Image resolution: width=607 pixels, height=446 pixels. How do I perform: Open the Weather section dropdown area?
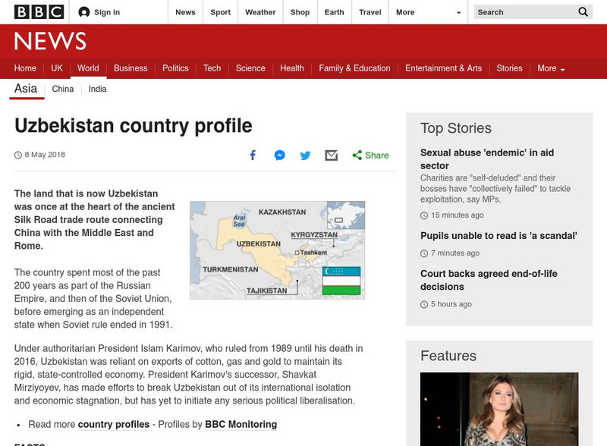tap(259, 12)
